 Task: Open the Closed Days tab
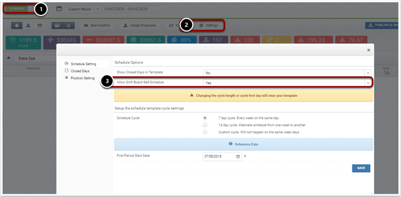click(80, 71)
